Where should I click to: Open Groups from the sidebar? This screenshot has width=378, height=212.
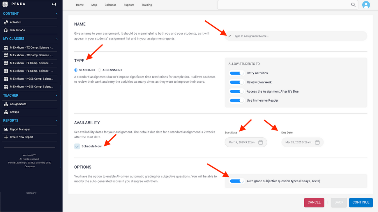point(6,112)
